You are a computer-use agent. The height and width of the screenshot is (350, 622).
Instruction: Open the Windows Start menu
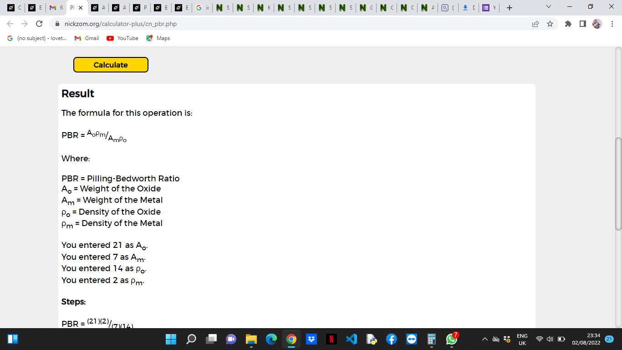point(171,339)
